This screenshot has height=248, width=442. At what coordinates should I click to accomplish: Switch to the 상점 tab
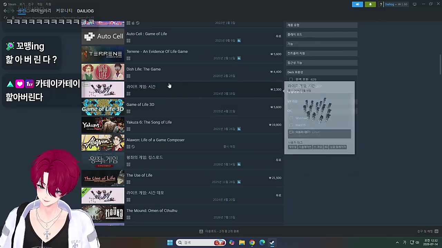[22, 11]
